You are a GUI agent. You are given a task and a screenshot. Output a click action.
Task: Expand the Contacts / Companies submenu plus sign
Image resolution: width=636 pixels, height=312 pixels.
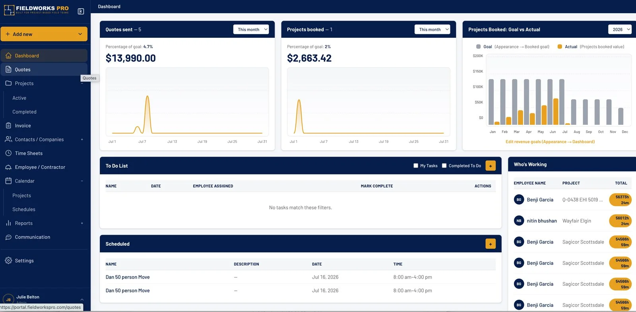tap(82, 140)
